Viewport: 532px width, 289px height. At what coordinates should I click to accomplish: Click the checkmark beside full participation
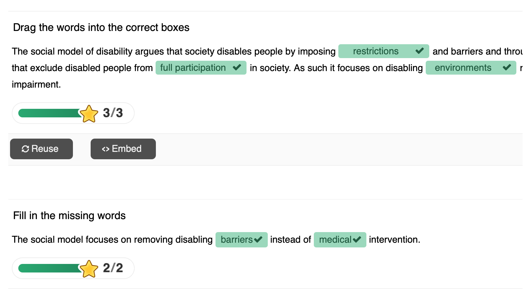click(x=237, y=68)
